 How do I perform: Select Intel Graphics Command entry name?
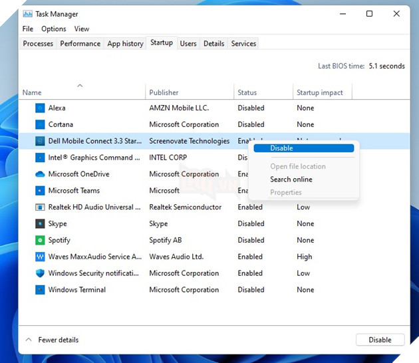click(x=94, y=158)
